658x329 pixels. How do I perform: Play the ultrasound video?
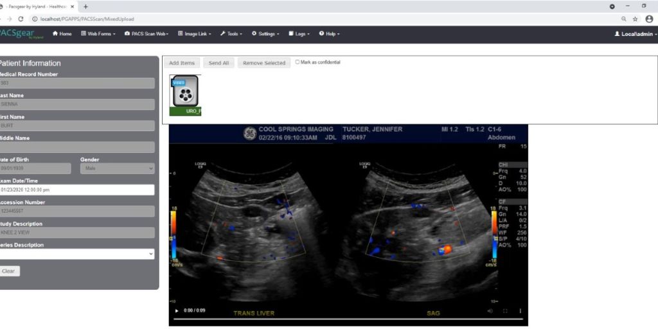(x=177, y=311)
